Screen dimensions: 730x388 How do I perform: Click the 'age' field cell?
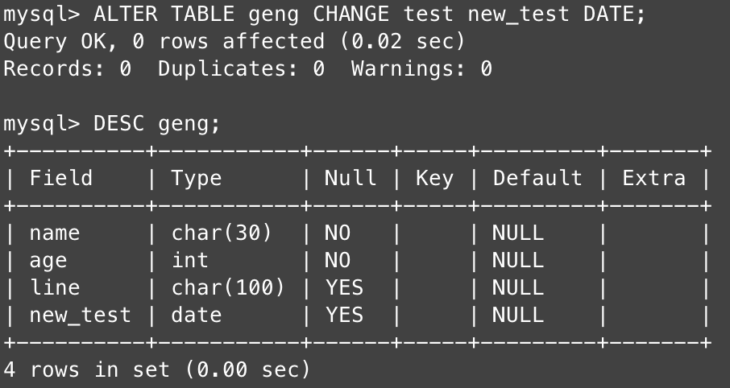coord(48,261)
